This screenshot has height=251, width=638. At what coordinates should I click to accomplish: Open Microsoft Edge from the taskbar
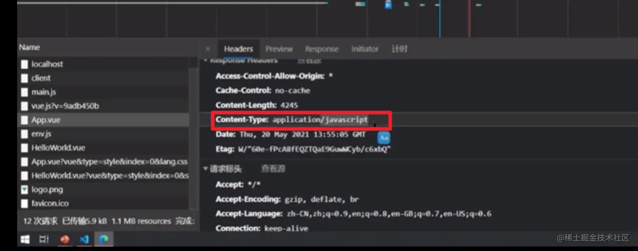[x=104, y=239]
